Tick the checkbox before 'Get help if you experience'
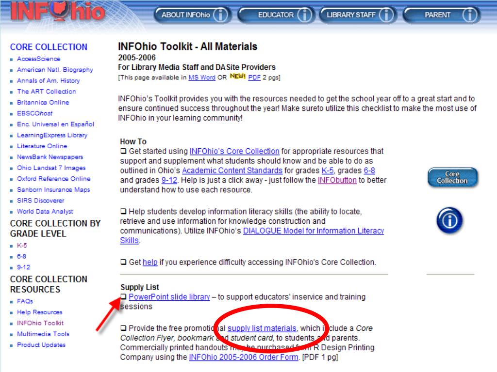The height and width of the screenshot is (372, 497). (123, 262)
